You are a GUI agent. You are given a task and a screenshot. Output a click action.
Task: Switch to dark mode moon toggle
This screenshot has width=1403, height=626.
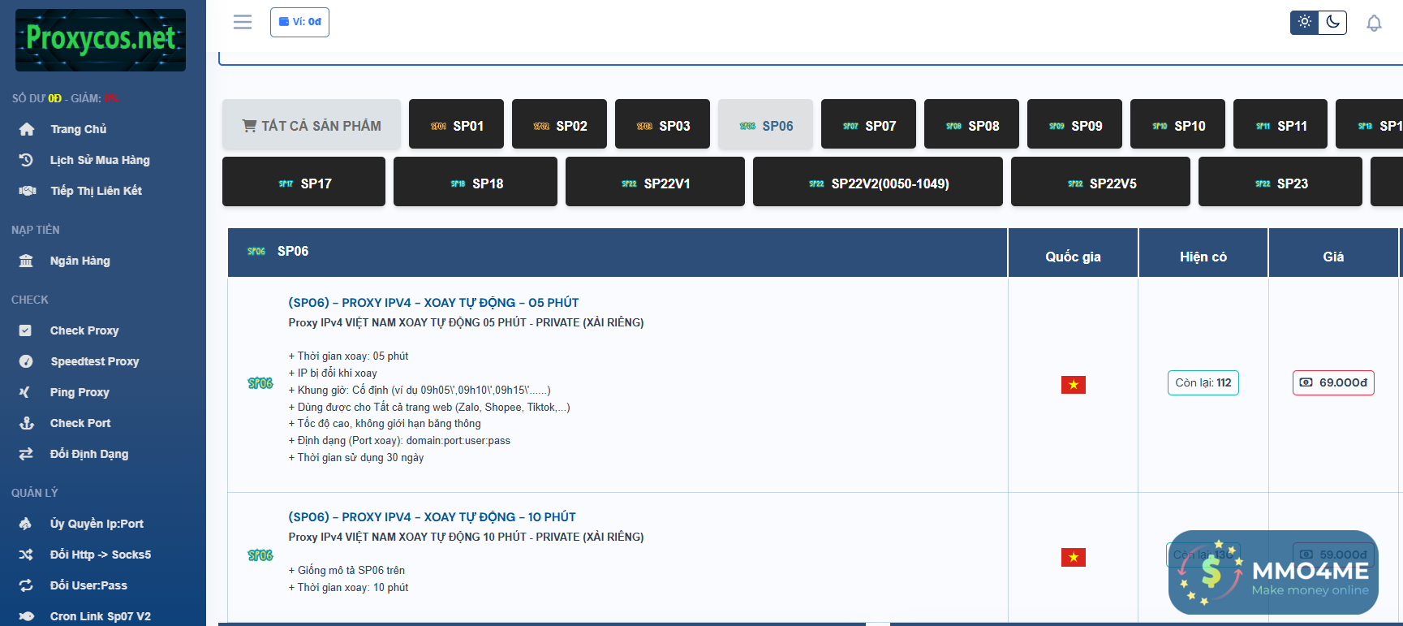(1333, 22)
